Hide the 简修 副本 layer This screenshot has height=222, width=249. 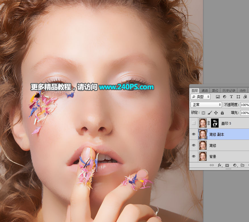[x=194, y=134]
